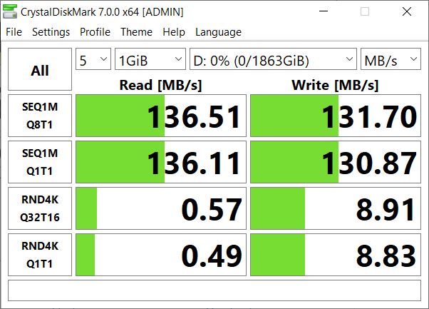The height and width of the screenshot is (309, 429).
Task: Start the RND4K Q1T1 test
Action: click(40, 255)
